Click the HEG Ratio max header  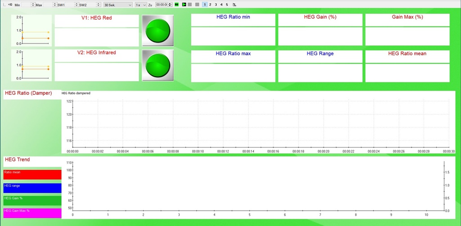[233, 53]
